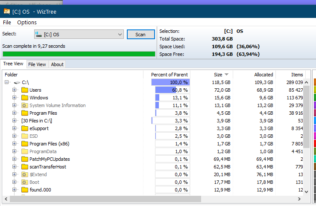This screenshot has width=316, height=206.
Task: Click the Boot system folder icon
Action: pyautogui.click(x=25, y=182)
